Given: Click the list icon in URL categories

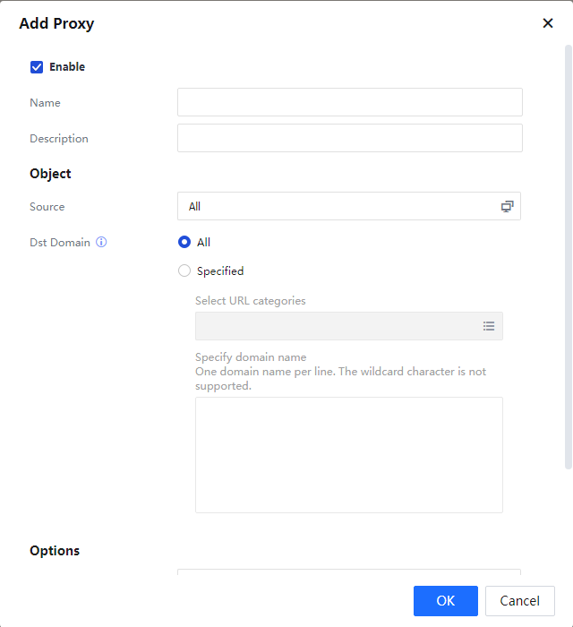Looking at the screenshot, I should coord(489,326).
